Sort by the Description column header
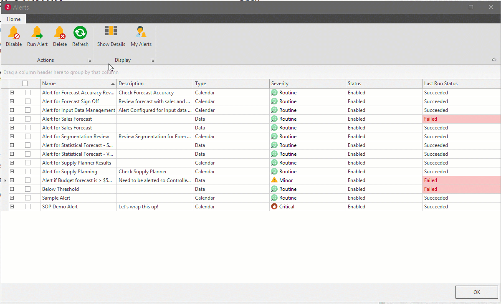Screen dimensions: 501x304 (x=155, y=84)
